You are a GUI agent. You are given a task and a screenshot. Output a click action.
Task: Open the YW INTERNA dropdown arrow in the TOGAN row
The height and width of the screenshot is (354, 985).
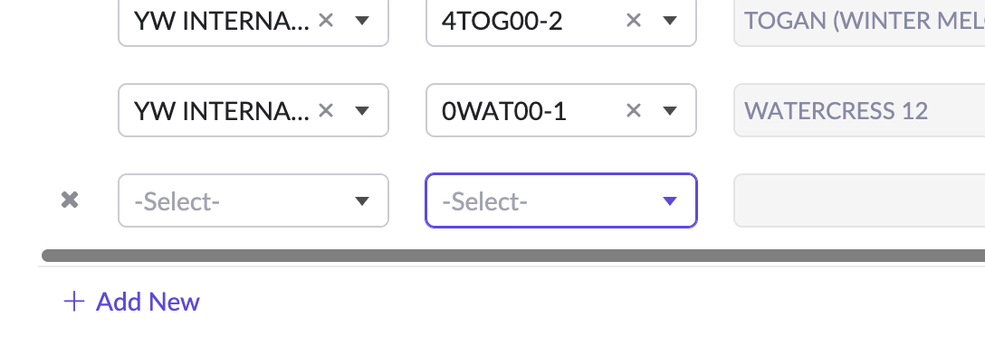pos(362,22)
